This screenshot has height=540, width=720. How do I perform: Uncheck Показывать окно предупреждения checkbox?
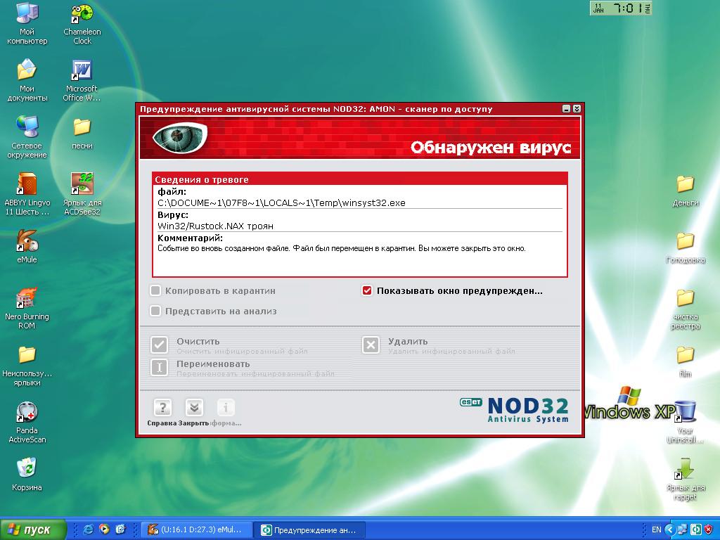pos(367,290)
